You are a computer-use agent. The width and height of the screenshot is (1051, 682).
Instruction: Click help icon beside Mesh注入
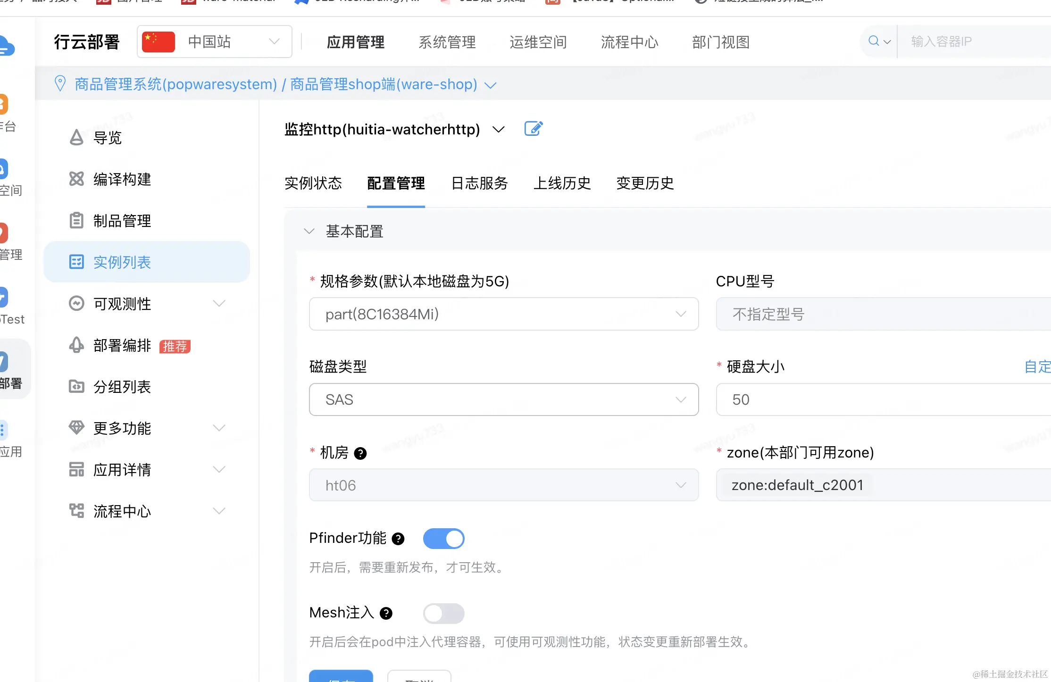click(x=386, y=613)
